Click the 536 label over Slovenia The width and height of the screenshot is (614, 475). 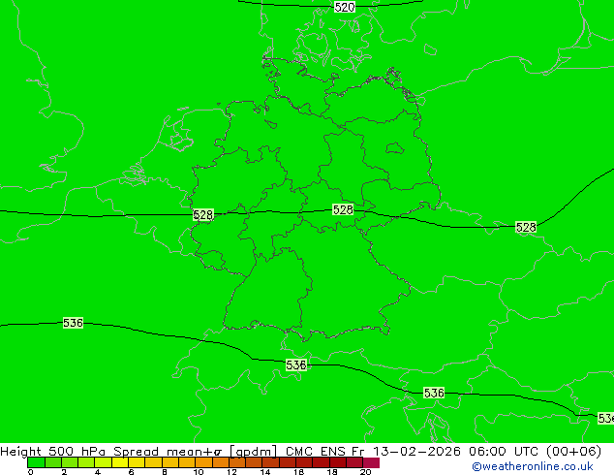(434, 393)
